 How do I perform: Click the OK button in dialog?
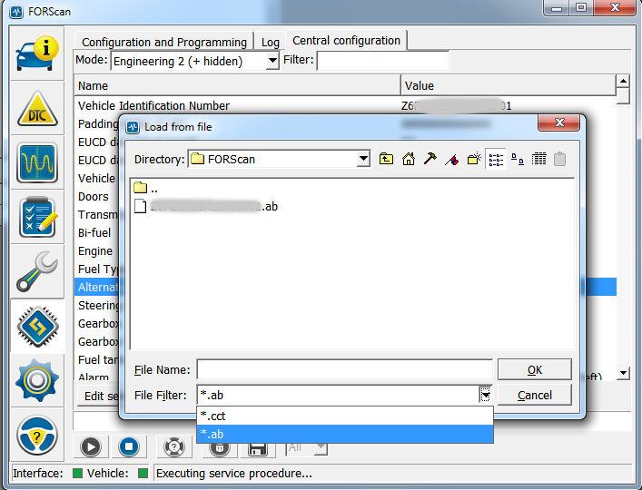[x=534, y=369]
